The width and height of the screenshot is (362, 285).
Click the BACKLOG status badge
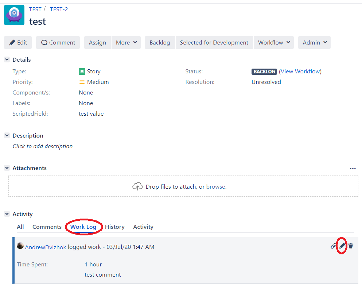pyautogui.click(x=264, y=72)
